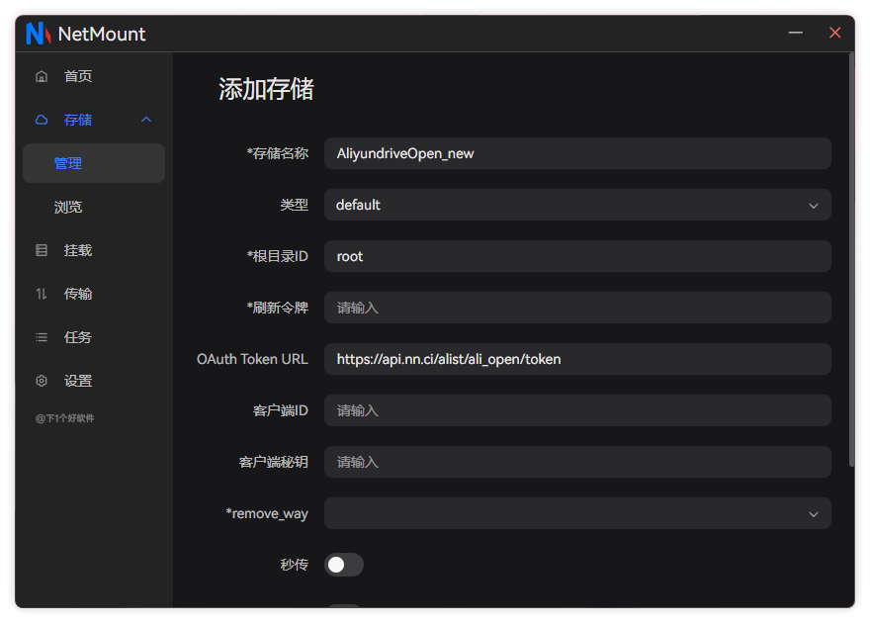Click the *刷新令牌 field label
The image size is (870, 623).
[278, 308]
